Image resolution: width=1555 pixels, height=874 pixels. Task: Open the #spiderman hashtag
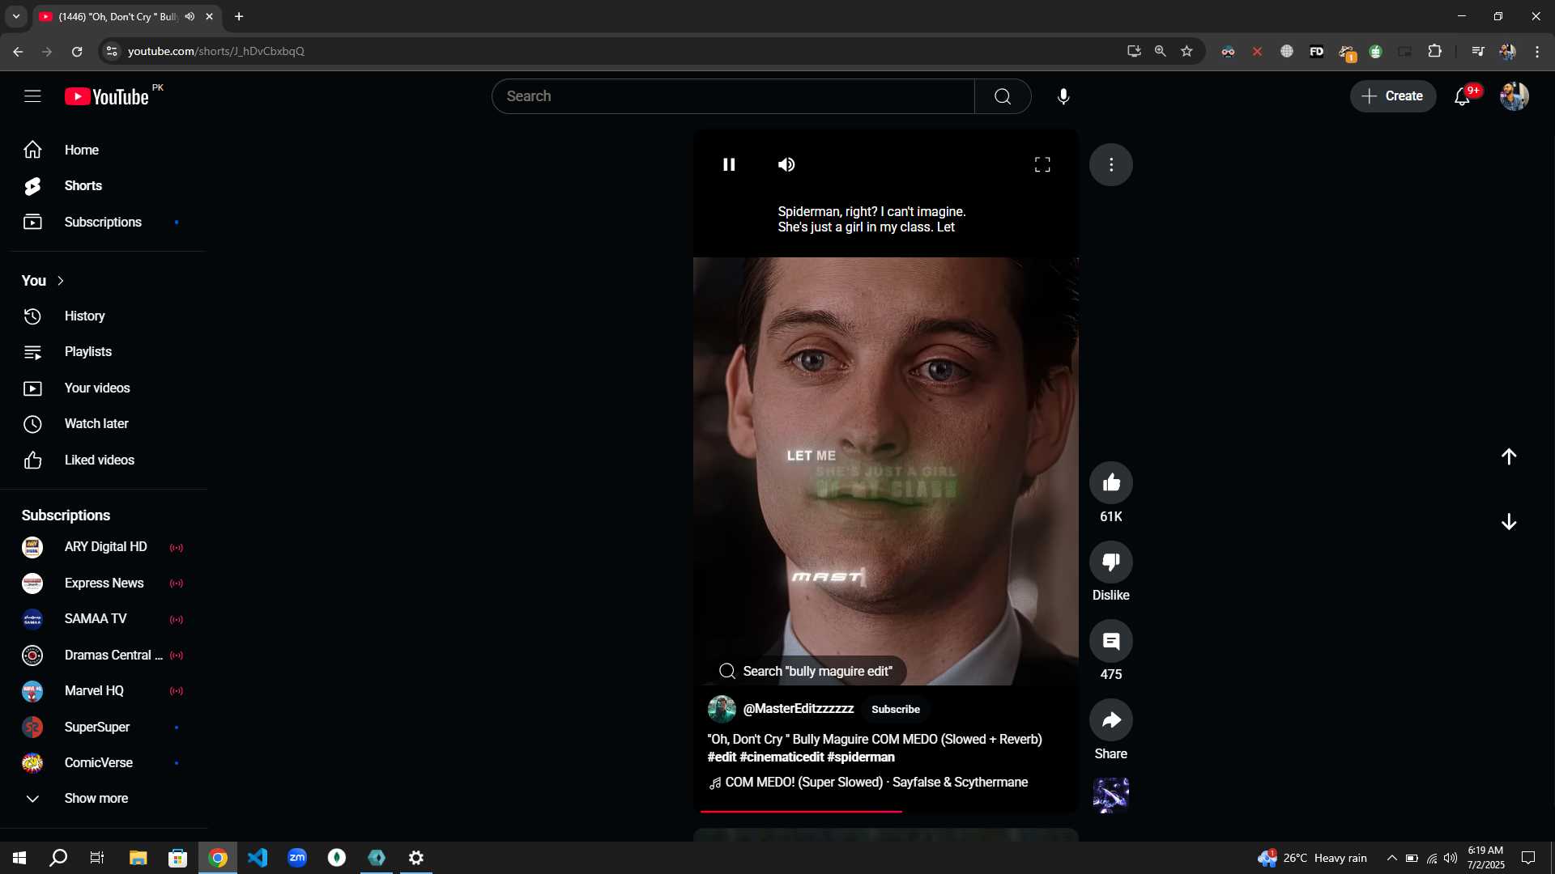tap(861, 757)
